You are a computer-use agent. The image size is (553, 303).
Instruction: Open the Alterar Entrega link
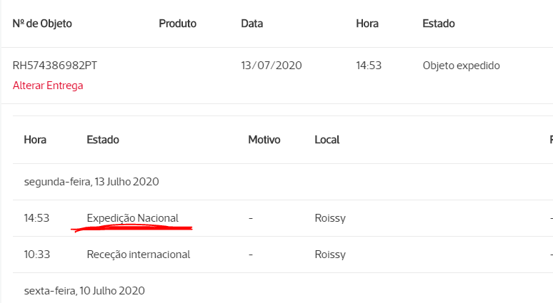[48, 86]
